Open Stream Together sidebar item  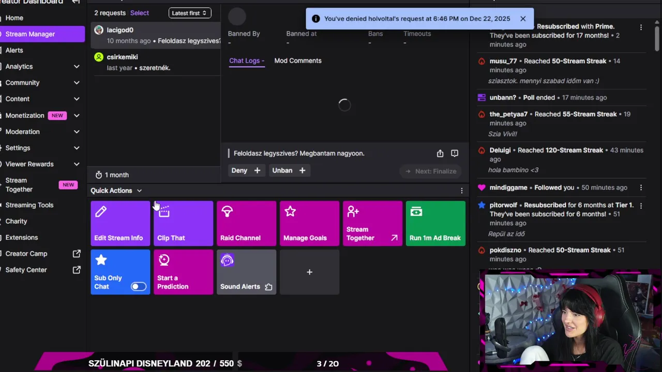pyautogui.click(x=42, y=184)
